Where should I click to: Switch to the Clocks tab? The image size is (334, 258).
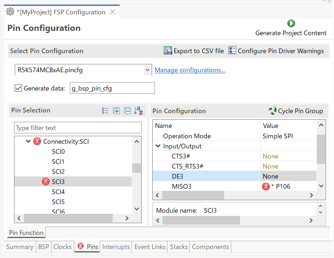coord(62,247)
